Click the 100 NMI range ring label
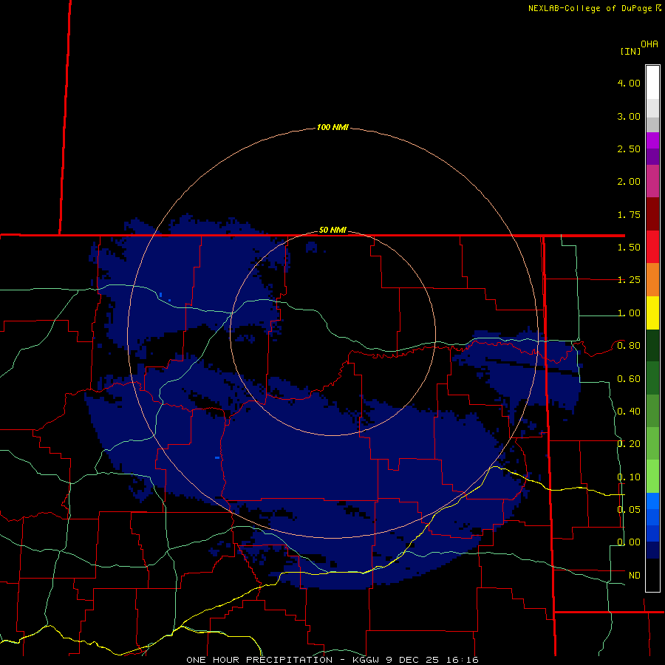The image size is (665, 665). 332,127
